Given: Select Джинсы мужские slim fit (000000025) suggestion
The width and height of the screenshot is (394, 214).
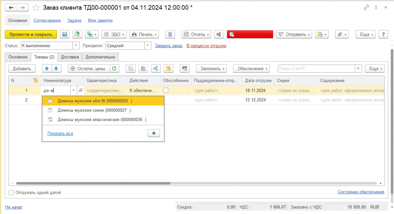Looking at the screenshot, I should point(103,101).
